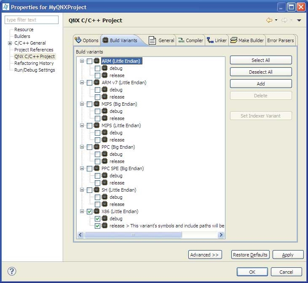Collapse the ARM (Little Endian) tree node
Viewport: 308px width, 283px height.
point(82,61)
